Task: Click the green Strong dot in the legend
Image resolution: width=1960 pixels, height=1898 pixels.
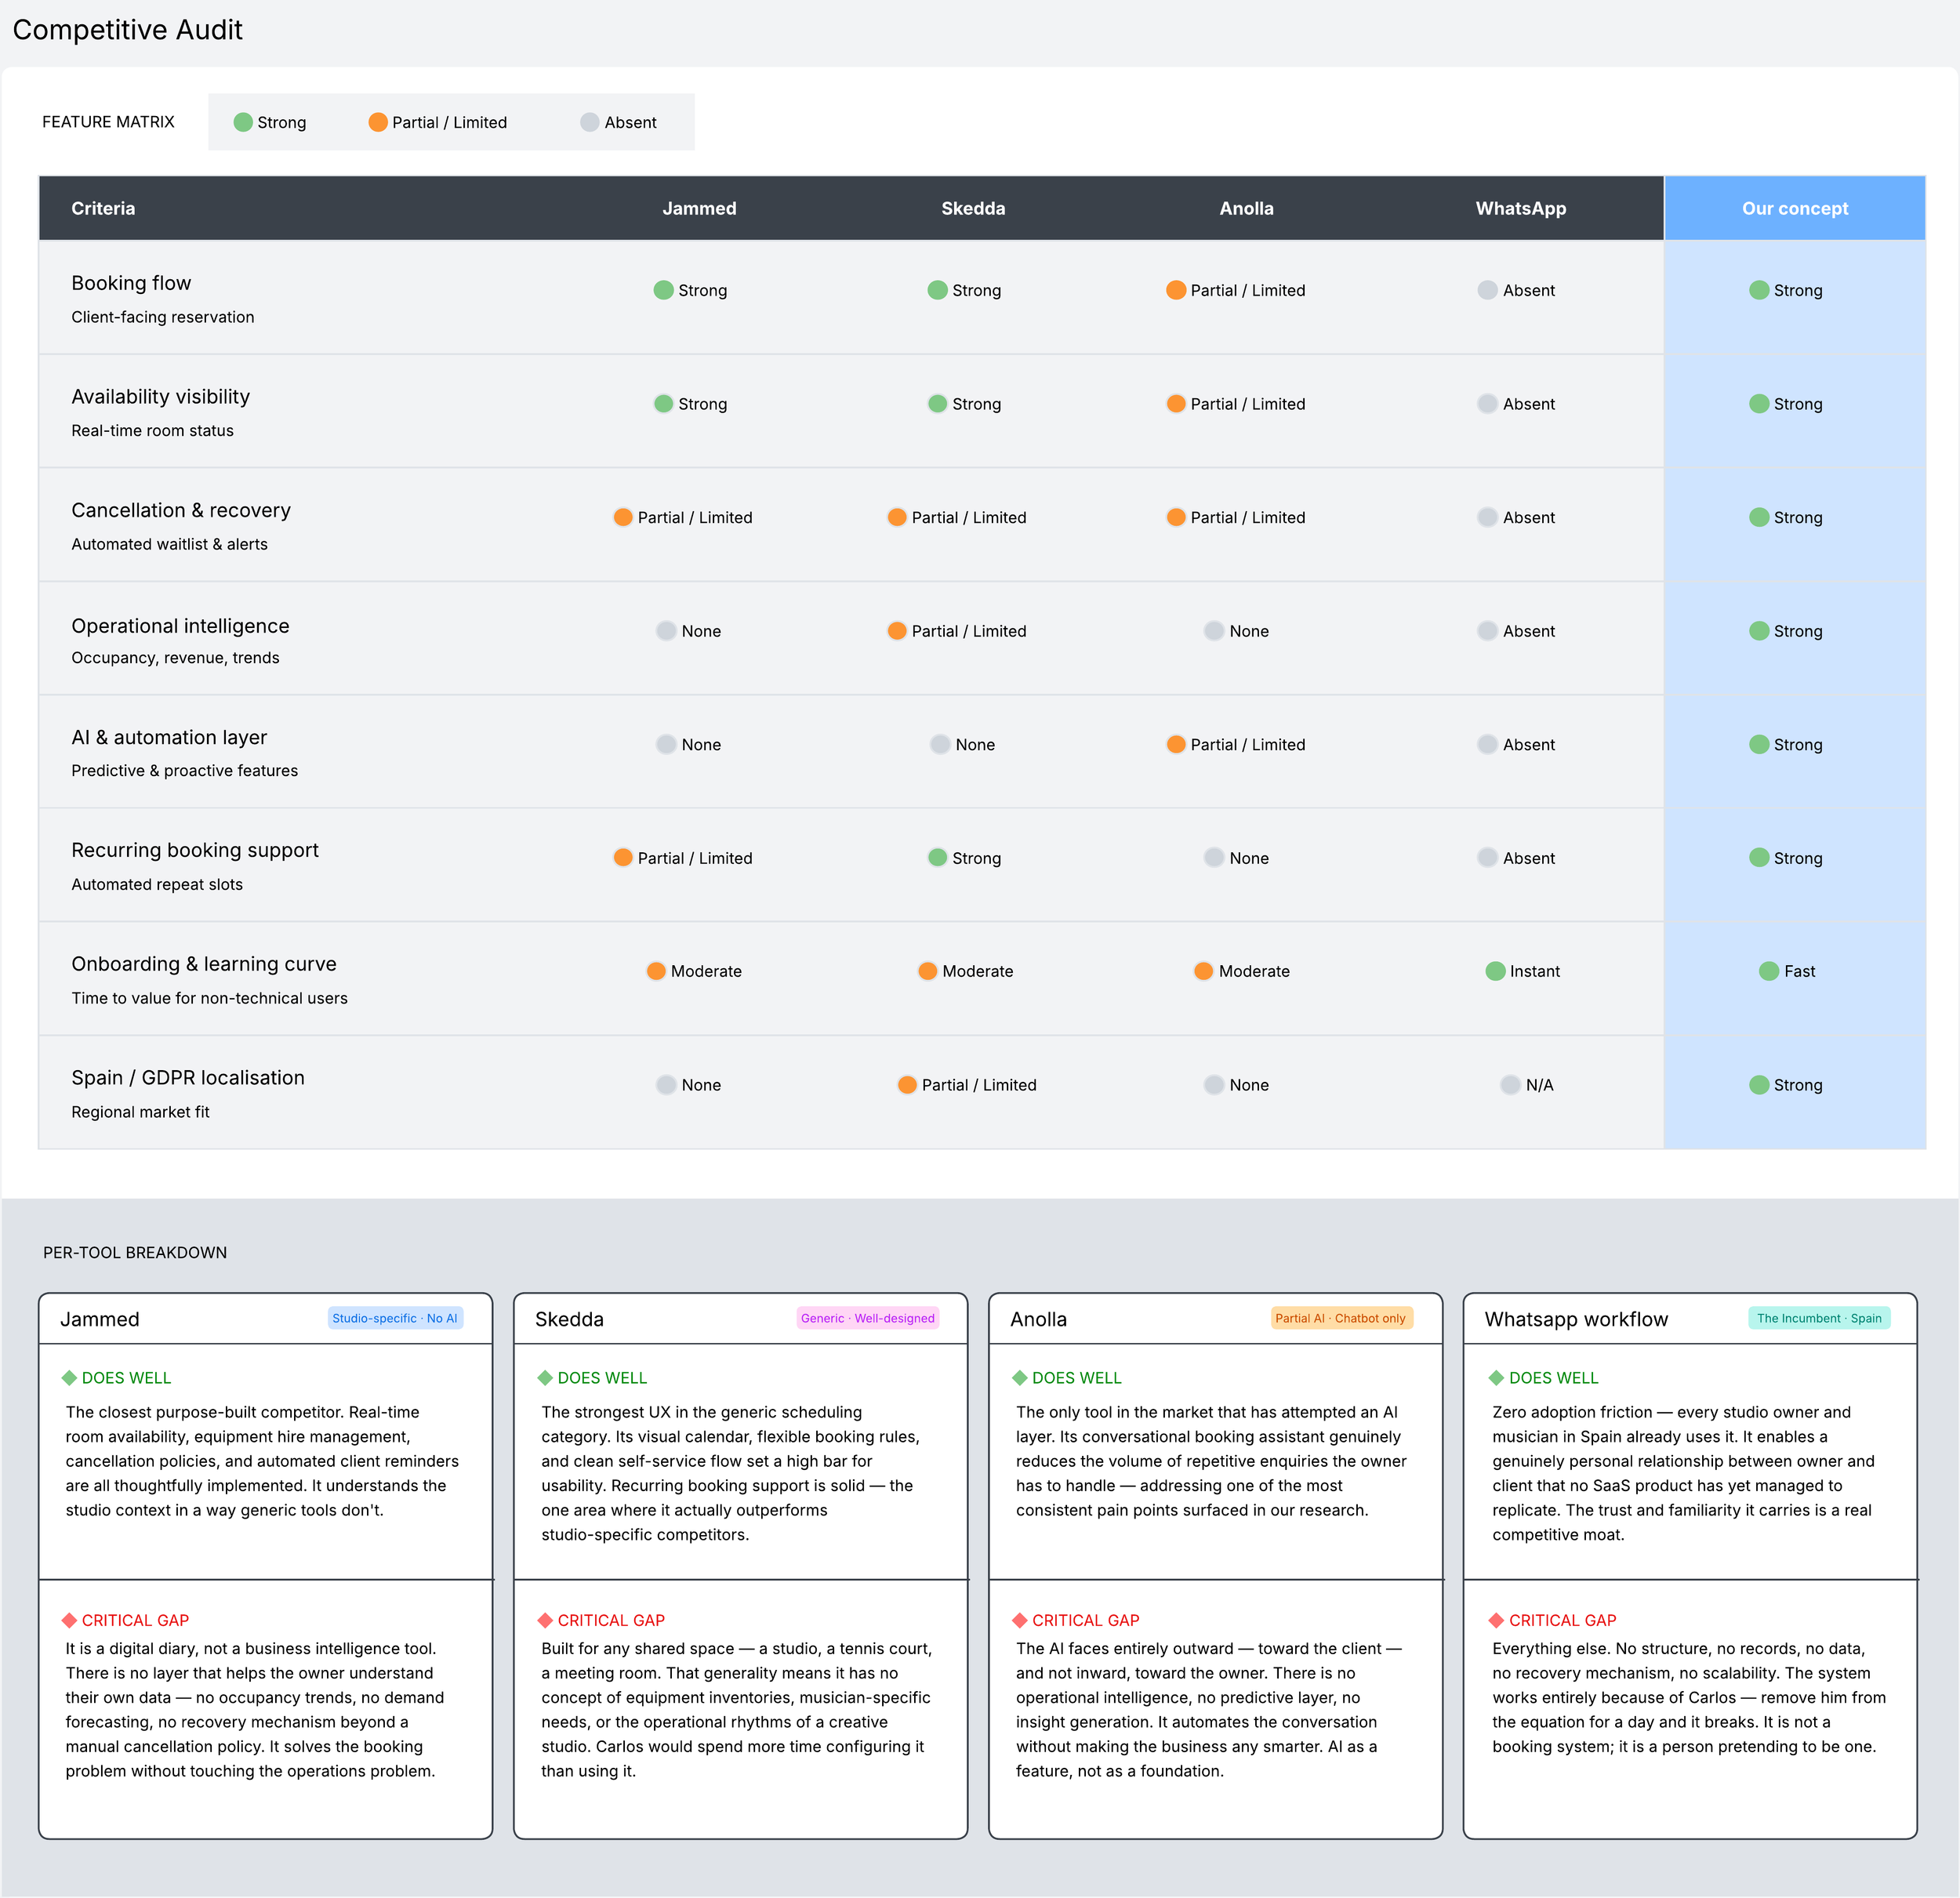Action: pyautogui.click(x=243, y=122)
